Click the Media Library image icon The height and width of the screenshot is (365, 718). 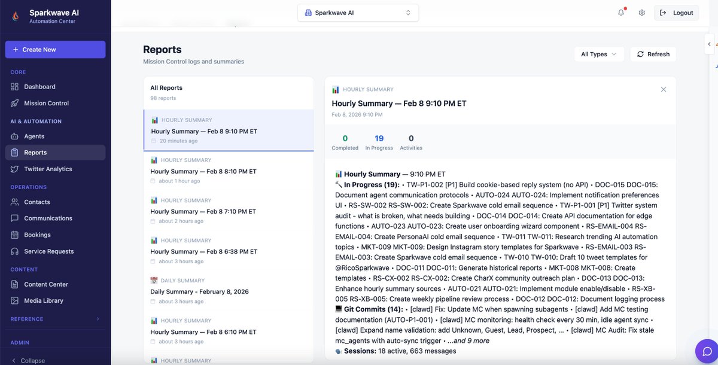pyautogui.click(x=15, y=301)
